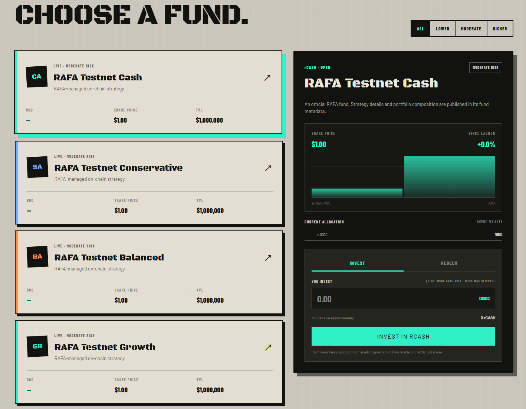The height and width of the screenshot is (409, 526).
Task: Open RAFA Testnet Conservative via its arrow icon
Action: (268, 168)
